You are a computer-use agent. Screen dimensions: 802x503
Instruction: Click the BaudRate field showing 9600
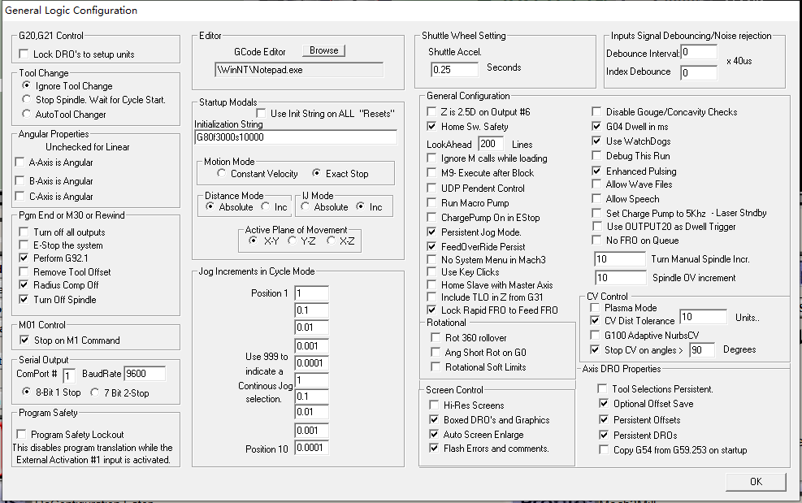(145, 374)
